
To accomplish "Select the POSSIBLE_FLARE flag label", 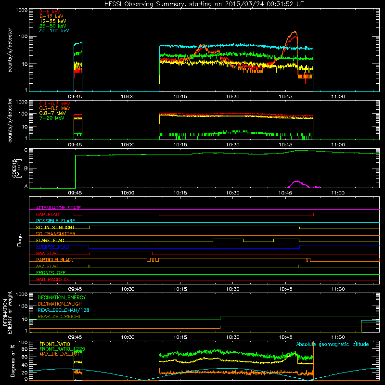I will pos(55,221).
